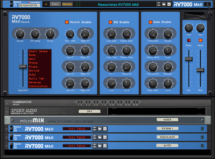Click the Dry - Wet knob
The image size is (215, 159).
point(70,34)
